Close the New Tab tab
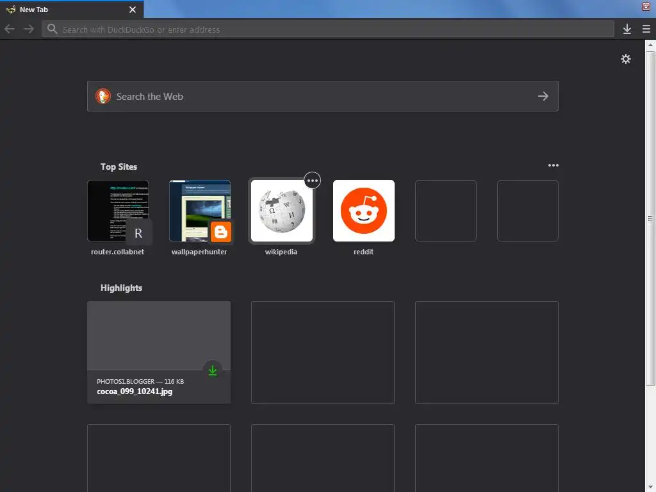 tap(132, 9)
